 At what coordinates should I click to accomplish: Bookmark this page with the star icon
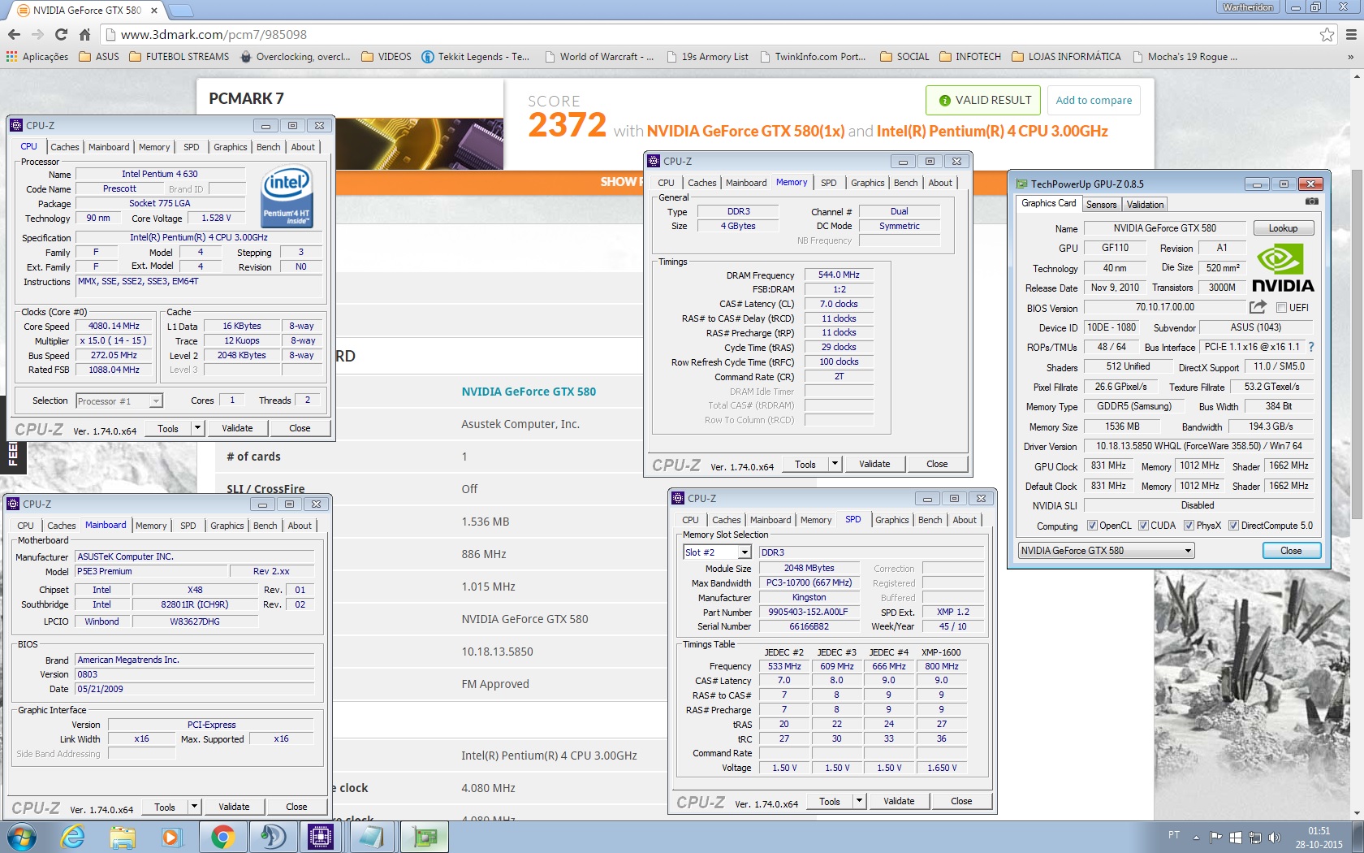pos(1327,34)
